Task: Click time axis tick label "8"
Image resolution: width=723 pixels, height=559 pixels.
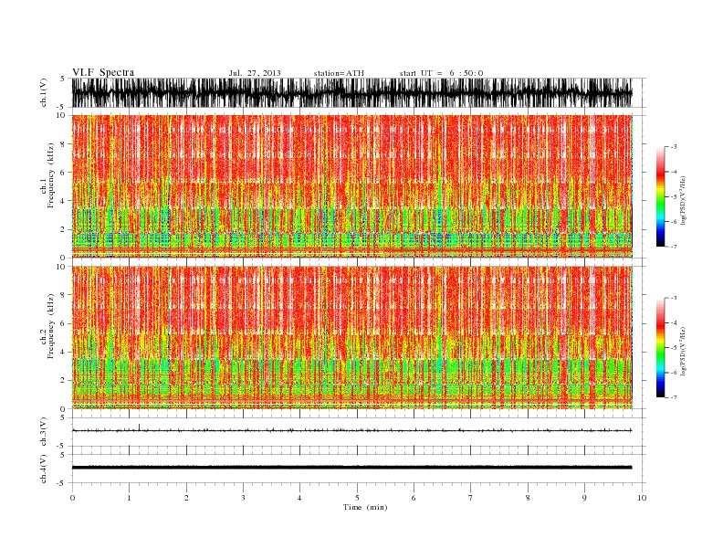Action: pyautogui.click(x=528, y=498)
